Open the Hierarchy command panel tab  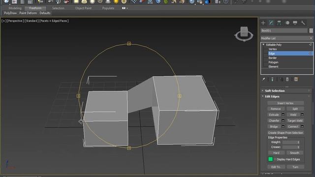coord(279,23)
